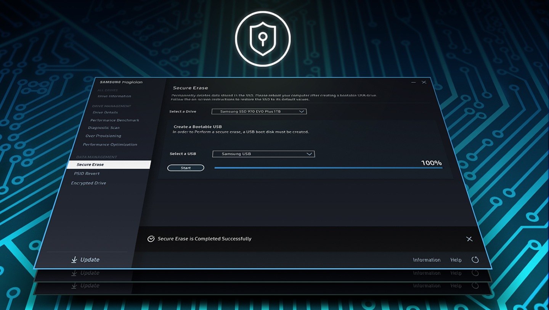549x310 pixels.
Task: Select the highlighted Secure Erase item
Action: (90, 164)
